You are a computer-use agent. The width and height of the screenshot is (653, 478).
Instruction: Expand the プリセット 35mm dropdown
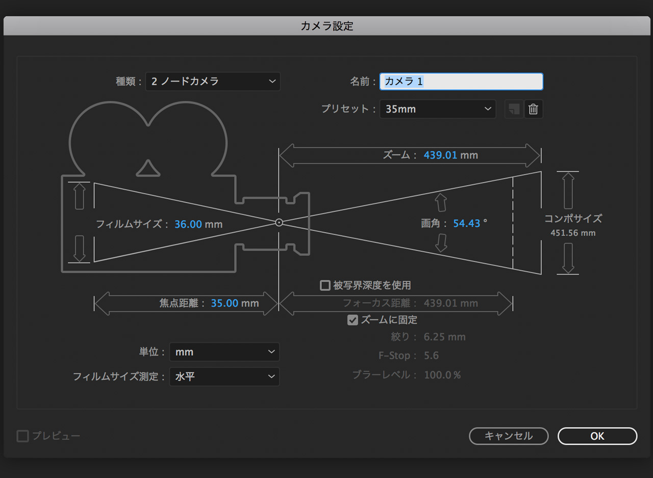pos(438,109)
